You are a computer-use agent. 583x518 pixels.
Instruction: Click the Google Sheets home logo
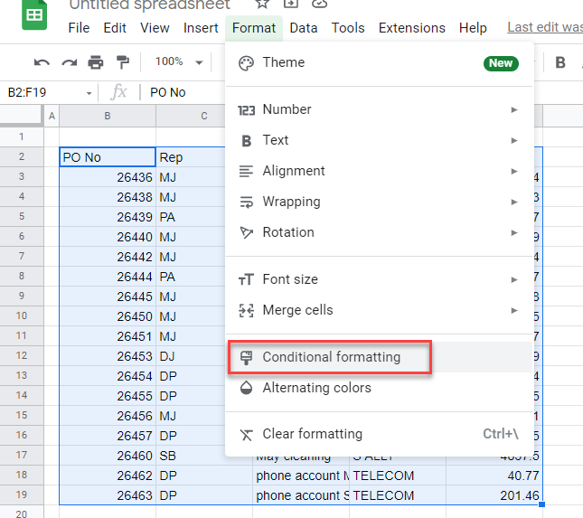(35, 15)
